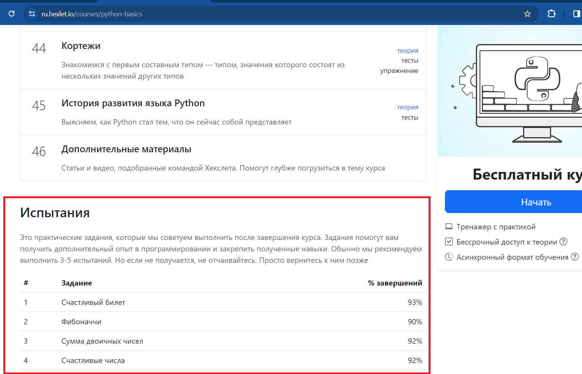Open lesson 44 Кортежи title

pos(81,46)
